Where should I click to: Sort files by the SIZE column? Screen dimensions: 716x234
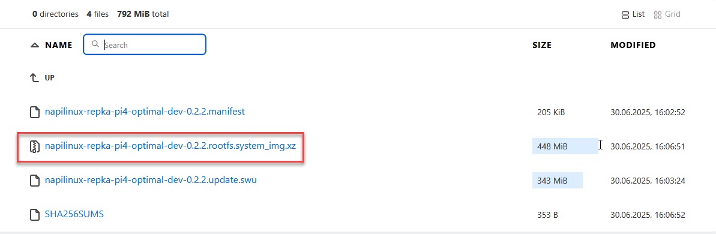(x=541, y=45)
